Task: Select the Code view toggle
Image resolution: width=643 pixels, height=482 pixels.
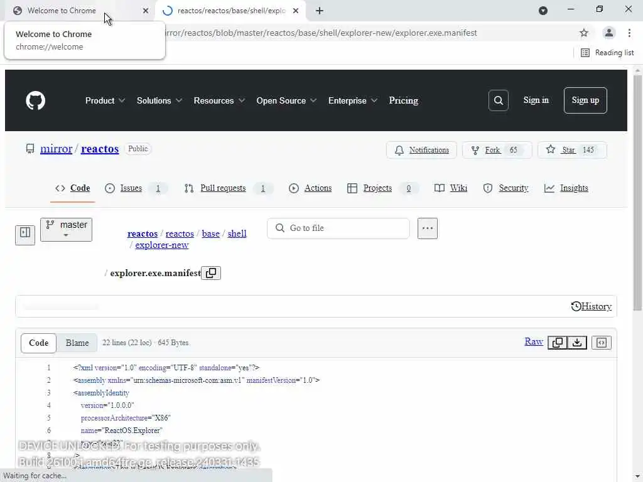Action: (38, 343)
